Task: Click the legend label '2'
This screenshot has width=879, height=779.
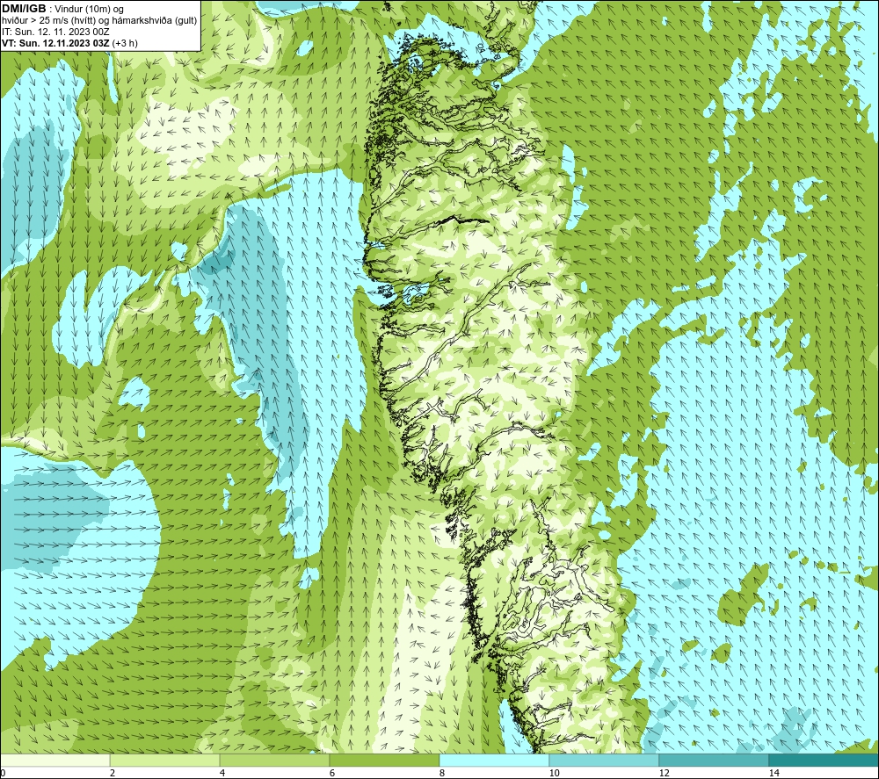Action: pos(113,773)
